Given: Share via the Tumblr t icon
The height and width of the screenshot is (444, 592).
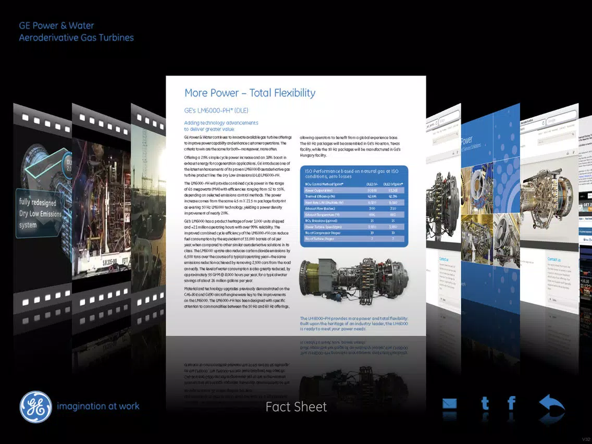Looking at the screenshot, I should pos(485,403).
